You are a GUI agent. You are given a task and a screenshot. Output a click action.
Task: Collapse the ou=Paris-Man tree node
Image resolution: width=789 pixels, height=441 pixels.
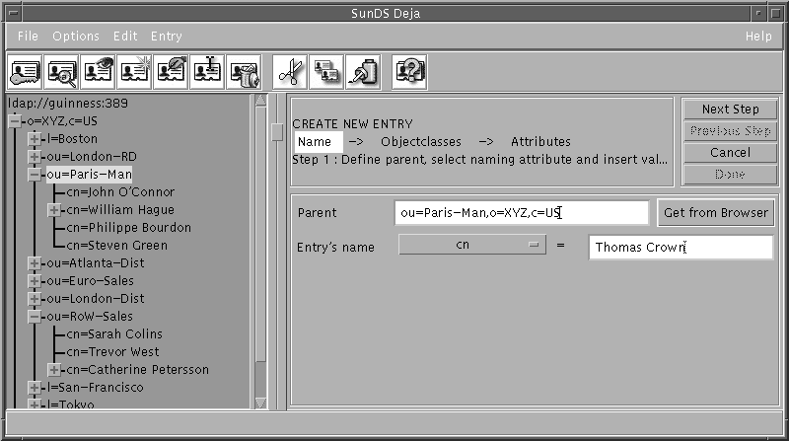click(x=35, y=175)
